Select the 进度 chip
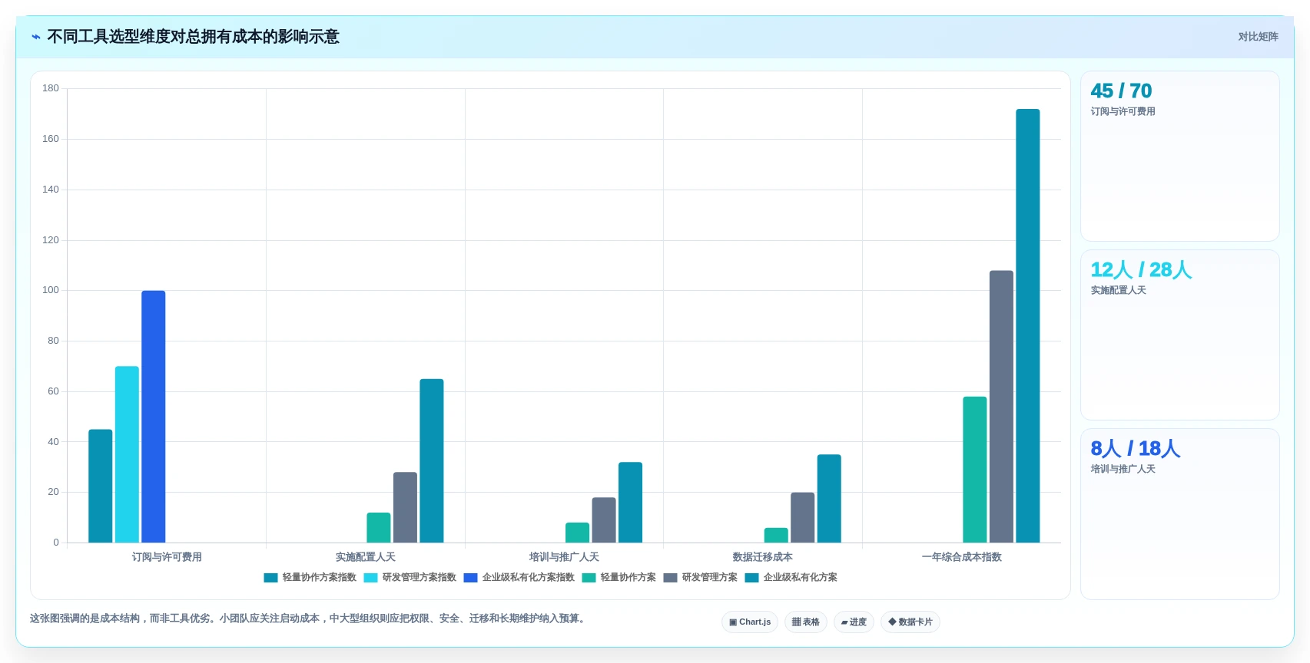The image size is (1310, 663). click(x=854, y=622)
